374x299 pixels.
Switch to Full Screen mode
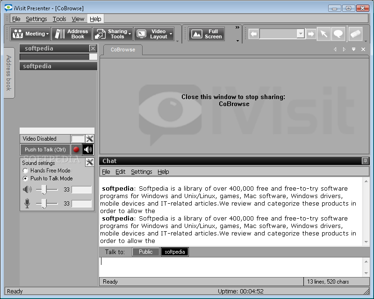coord(206,34)
